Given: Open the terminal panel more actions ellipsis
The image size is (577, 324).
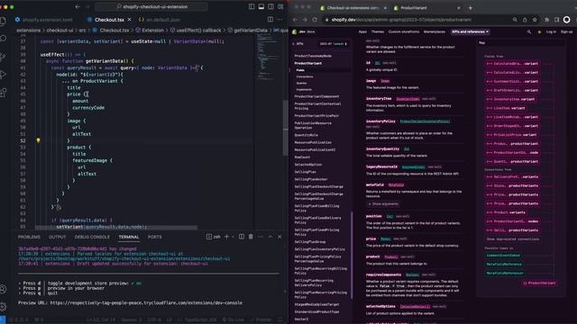Looking at the screenshot, I should [261, 237].
